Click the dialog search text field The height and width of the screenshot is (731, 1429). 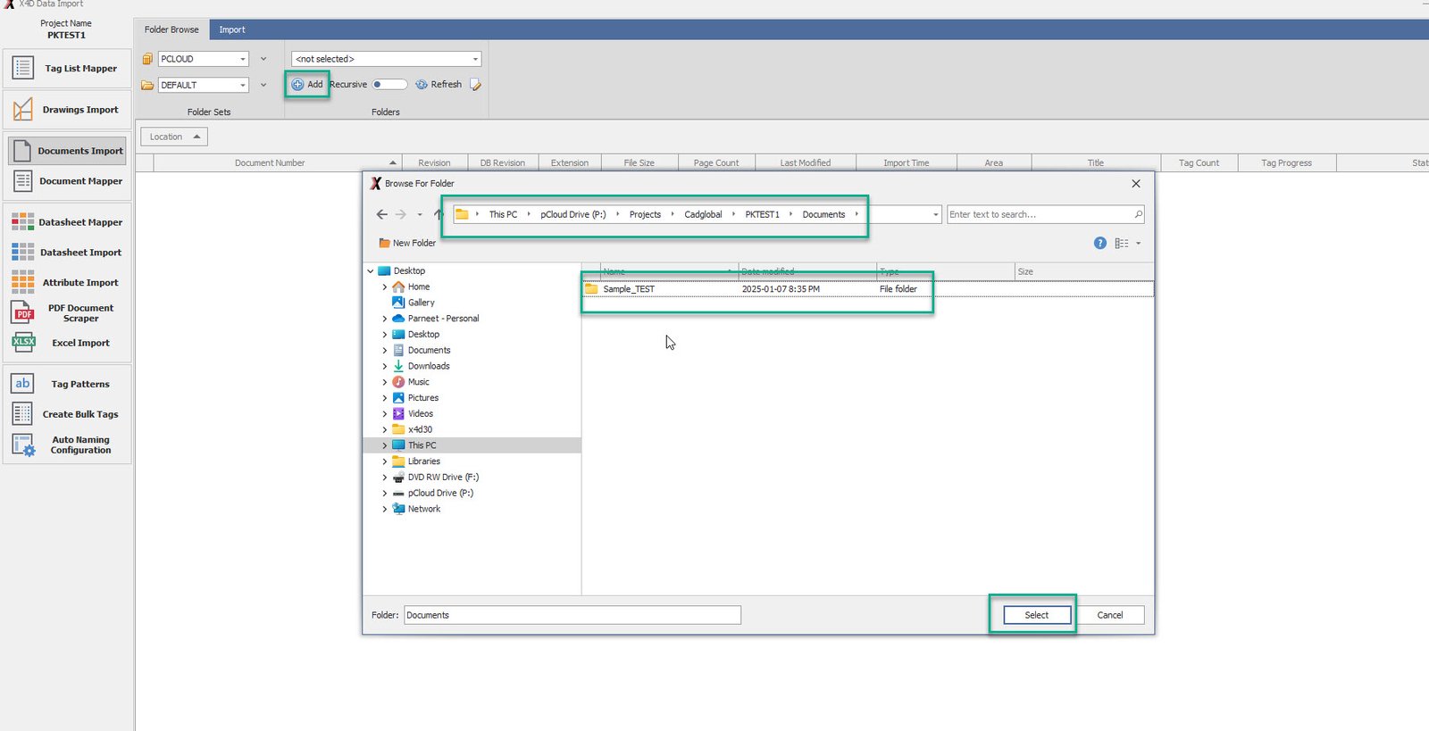click(1039, 214)
